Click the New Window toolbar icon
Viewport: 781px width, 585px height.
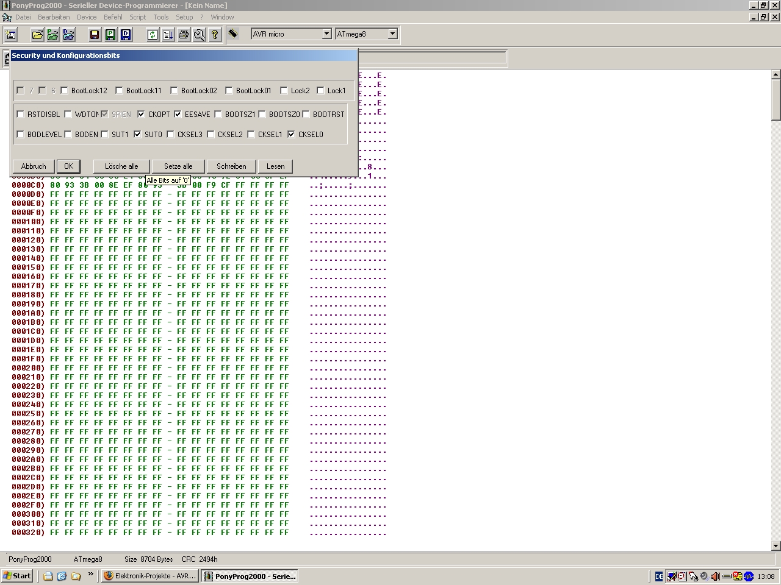click(11, 35)
